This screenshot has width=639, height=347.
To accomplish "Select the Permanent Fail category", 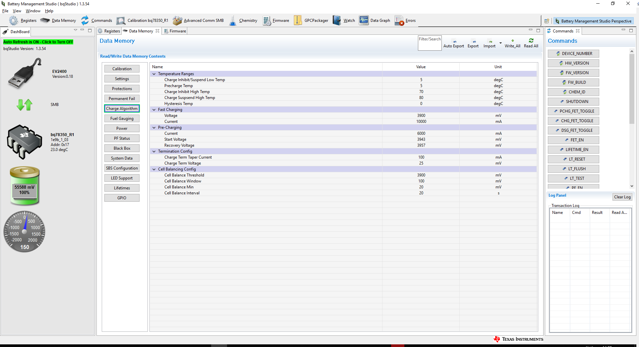I will 122,99.
